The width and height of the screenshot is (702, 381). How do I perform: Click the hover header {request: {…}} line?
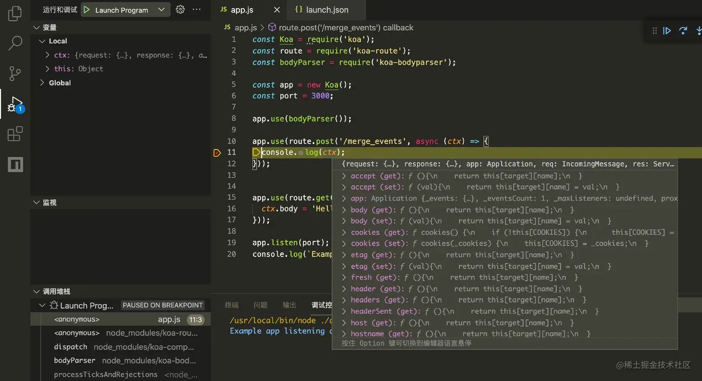(x=507, y=164)
